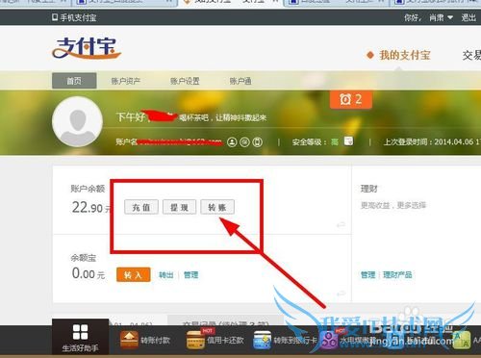Click the orange 转入 button for 余额宝

[134, 275]
